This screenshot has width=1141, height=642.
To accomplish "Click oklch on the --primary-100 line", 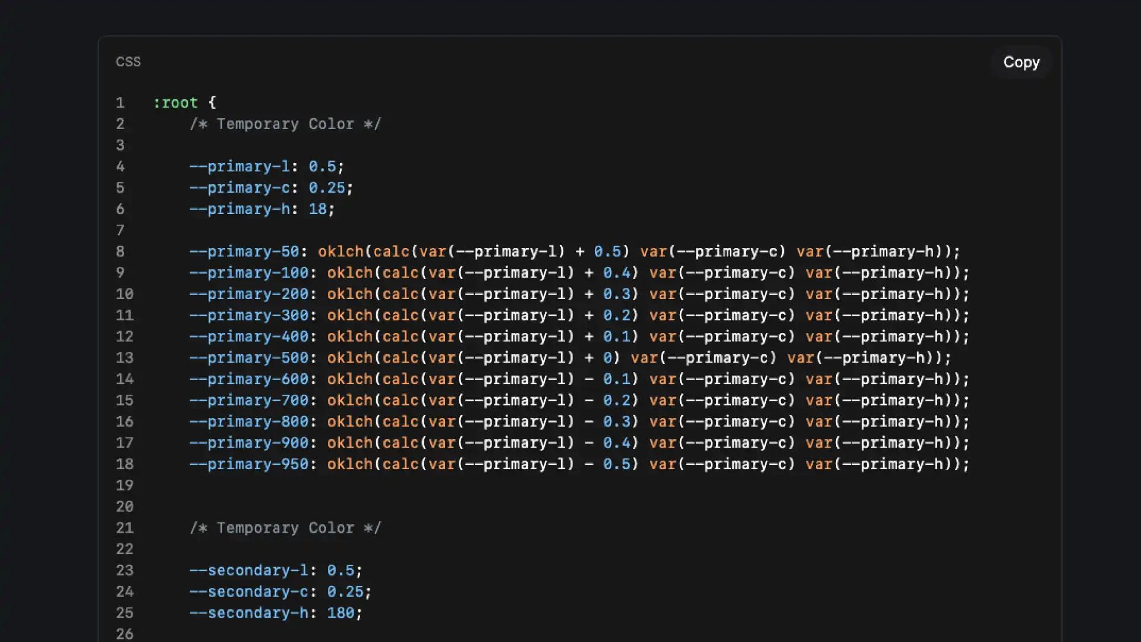I will pos(350,273).
